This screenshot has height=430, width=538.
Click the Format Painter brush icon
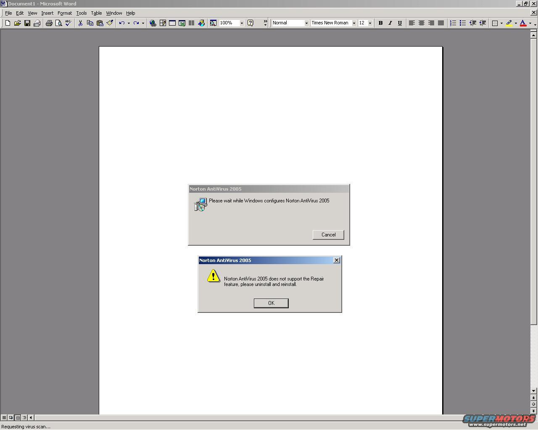[x=110, y=23]
